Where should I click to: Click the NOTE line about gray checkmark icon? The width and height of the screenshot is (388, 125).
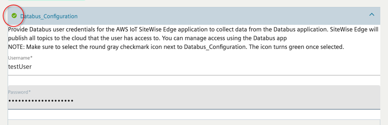[x=176, y=47]
